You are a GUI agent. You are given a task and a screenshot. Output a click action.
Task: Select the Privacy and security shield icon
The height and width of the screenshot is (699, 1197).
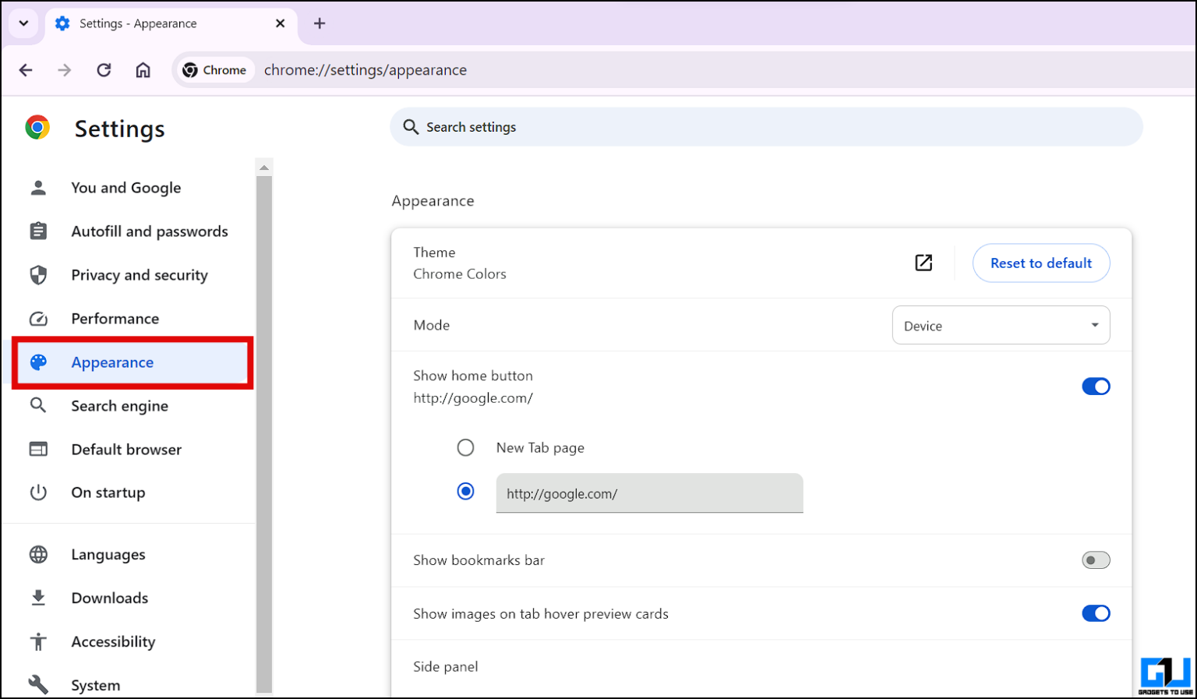(38, 274)
